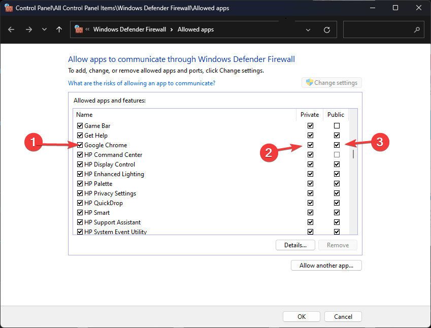Toggle HP Enhanced Lighting Public checkbox

(337, 174)
